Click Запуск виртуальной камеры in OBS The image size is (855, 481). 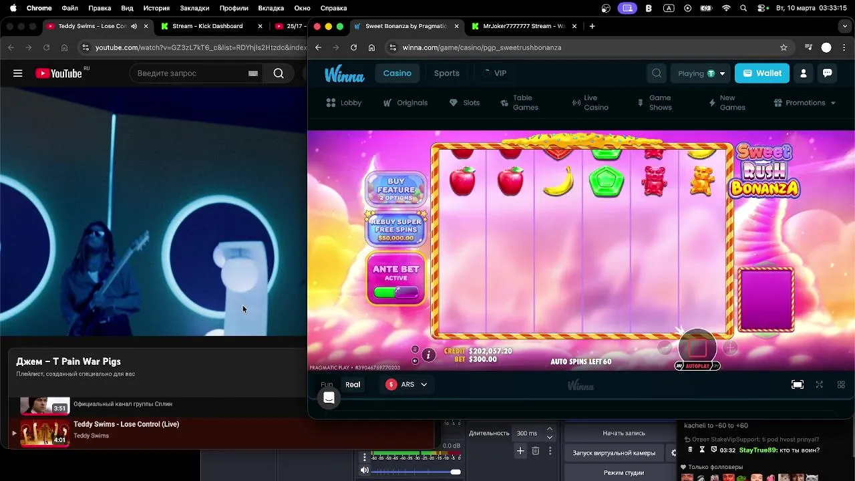tap(614, 453)
